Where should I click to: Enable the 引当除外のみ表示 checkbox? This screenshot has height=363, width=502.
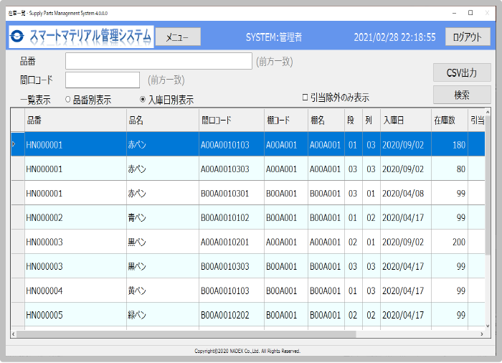pos(305,97)
